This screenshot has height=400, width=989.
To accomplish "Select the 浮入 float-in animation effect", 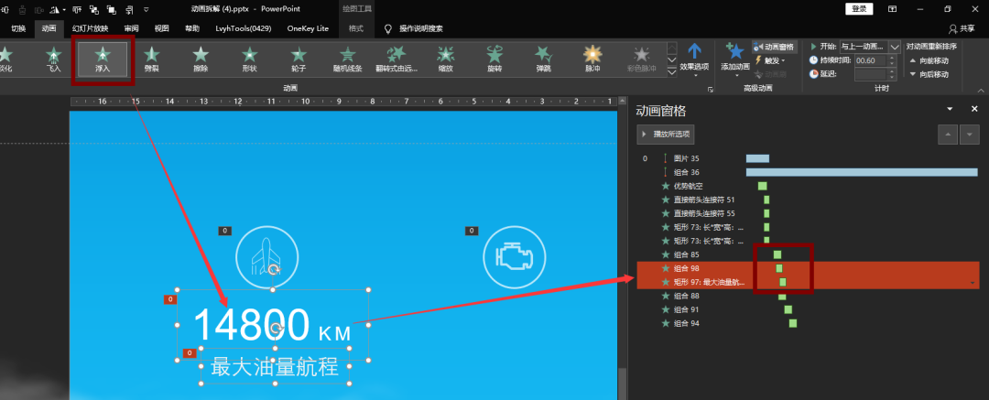I will tap(103, 59).
